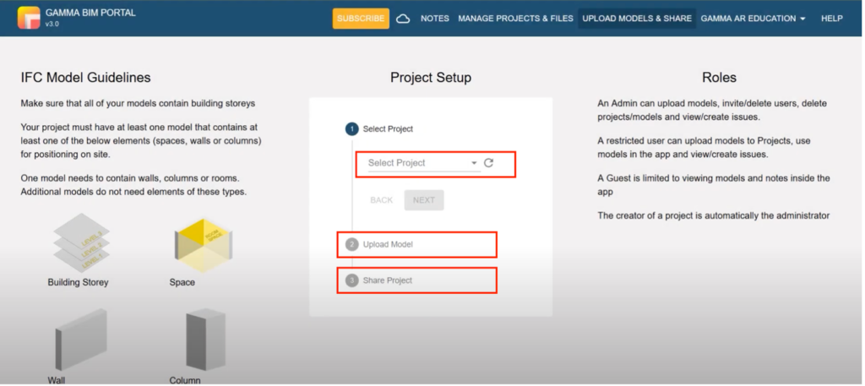Click the Wall illustration

tap(81, 340)
